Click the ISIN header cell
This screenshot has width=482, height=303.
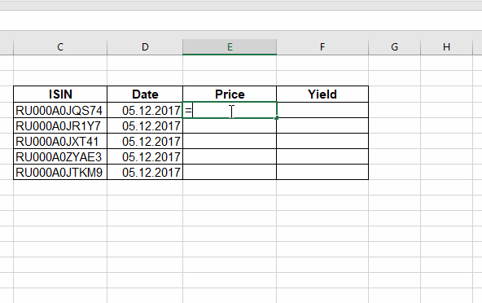tap(60, 94)
